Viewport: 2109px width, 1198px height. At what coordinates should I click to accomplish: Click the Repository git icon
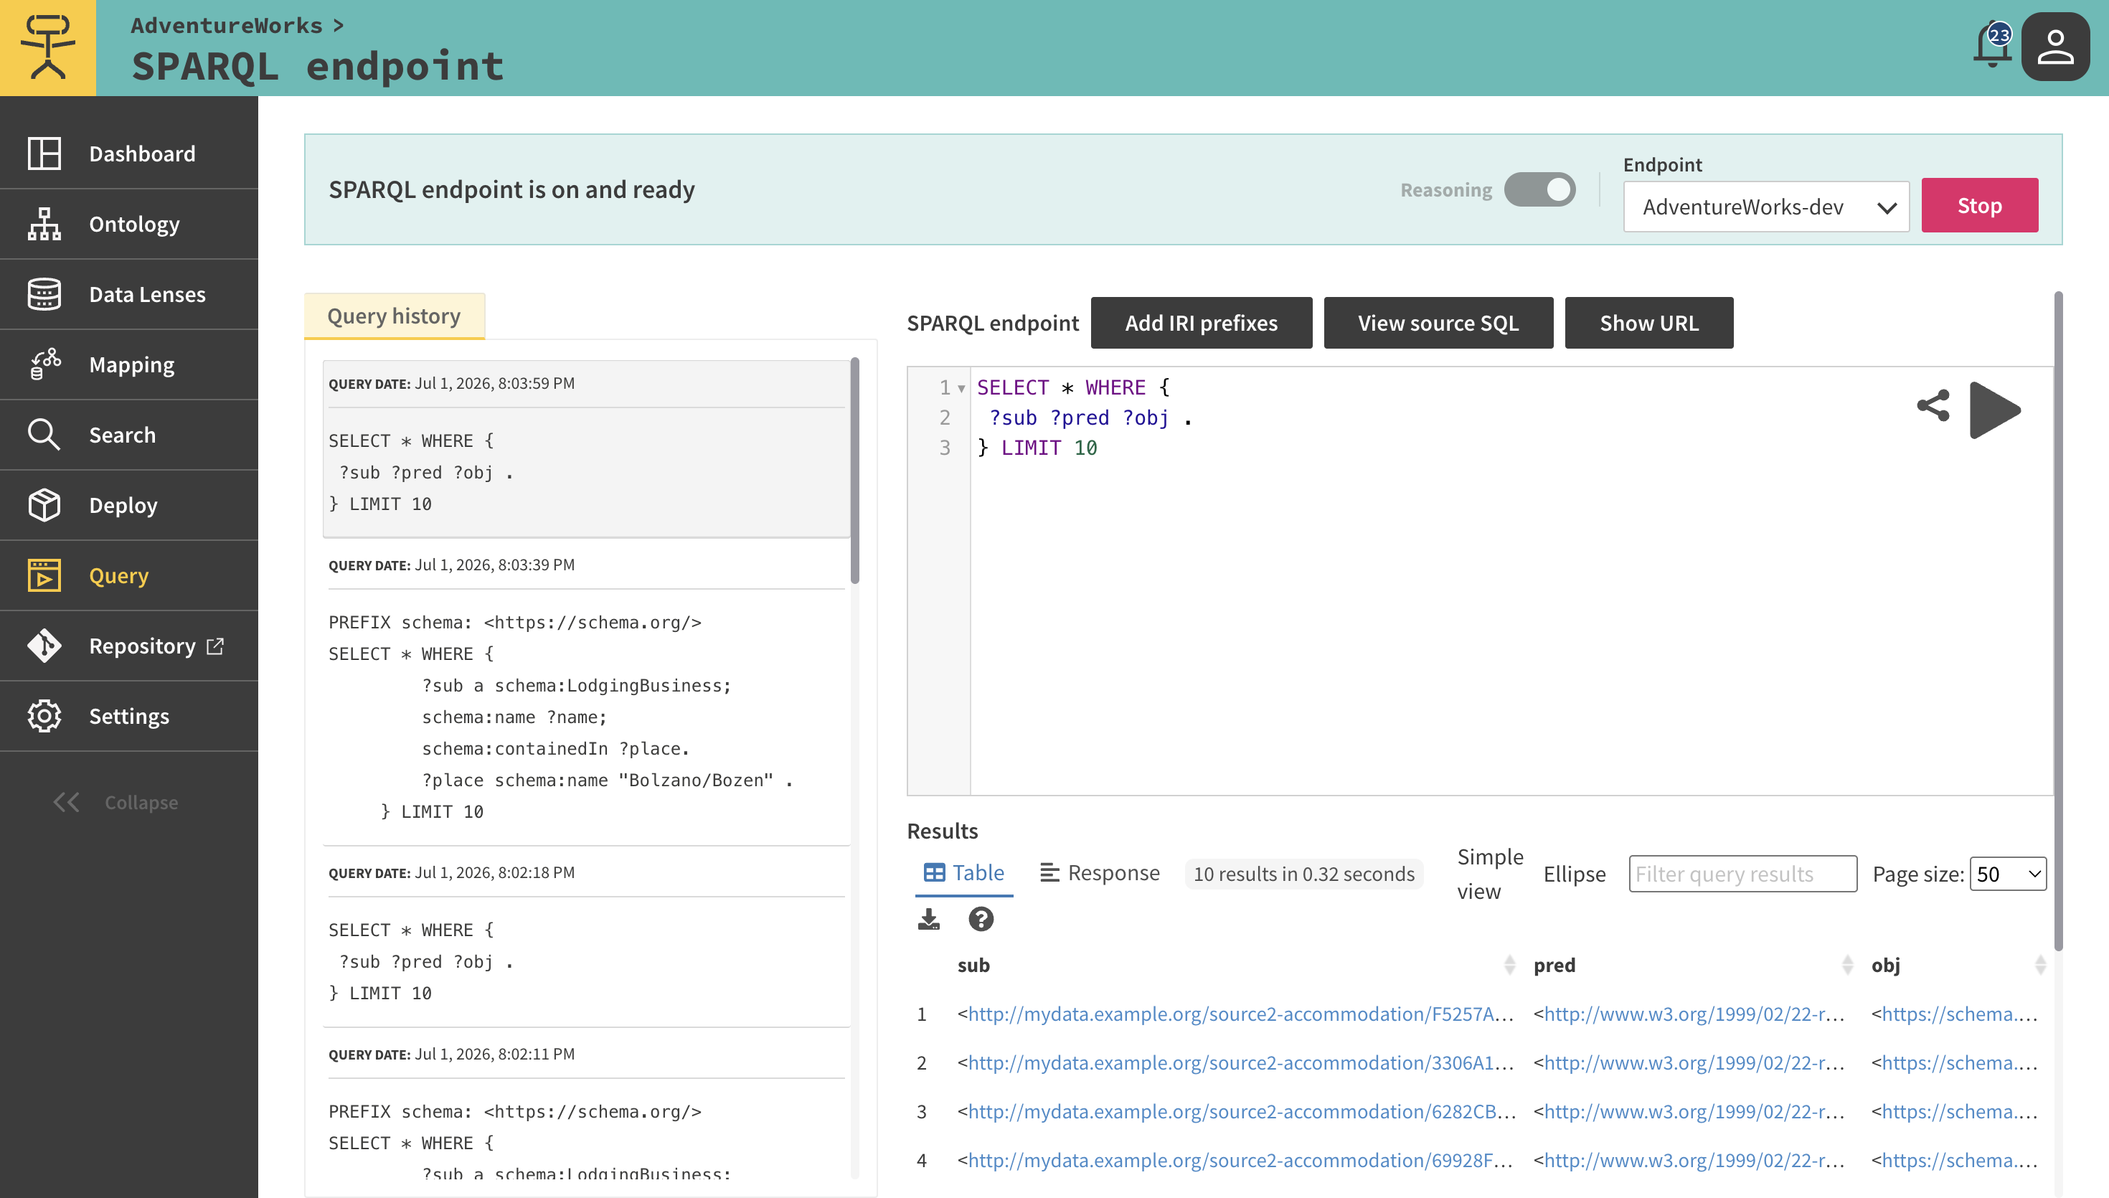point(44,646)
